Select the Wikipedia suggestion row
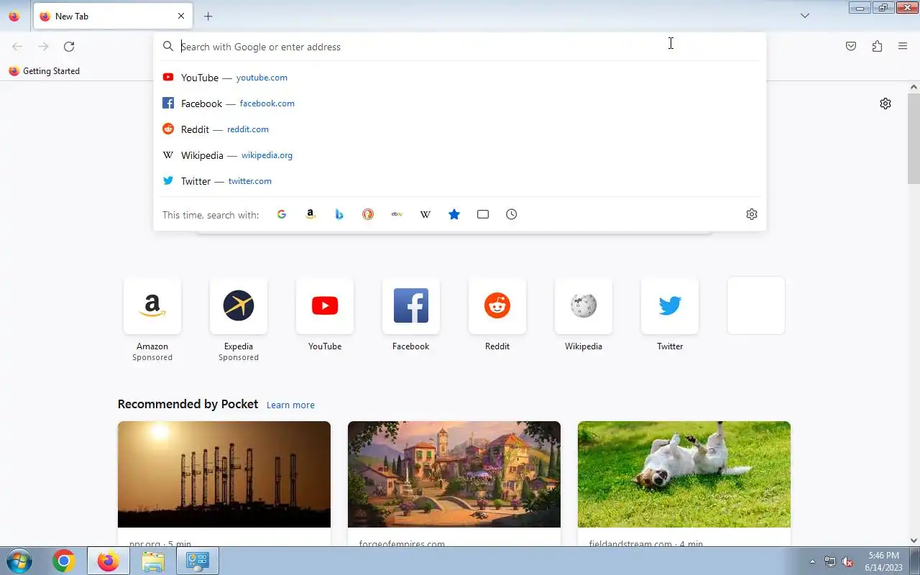The image size is (920, 575). click(460, 155)
